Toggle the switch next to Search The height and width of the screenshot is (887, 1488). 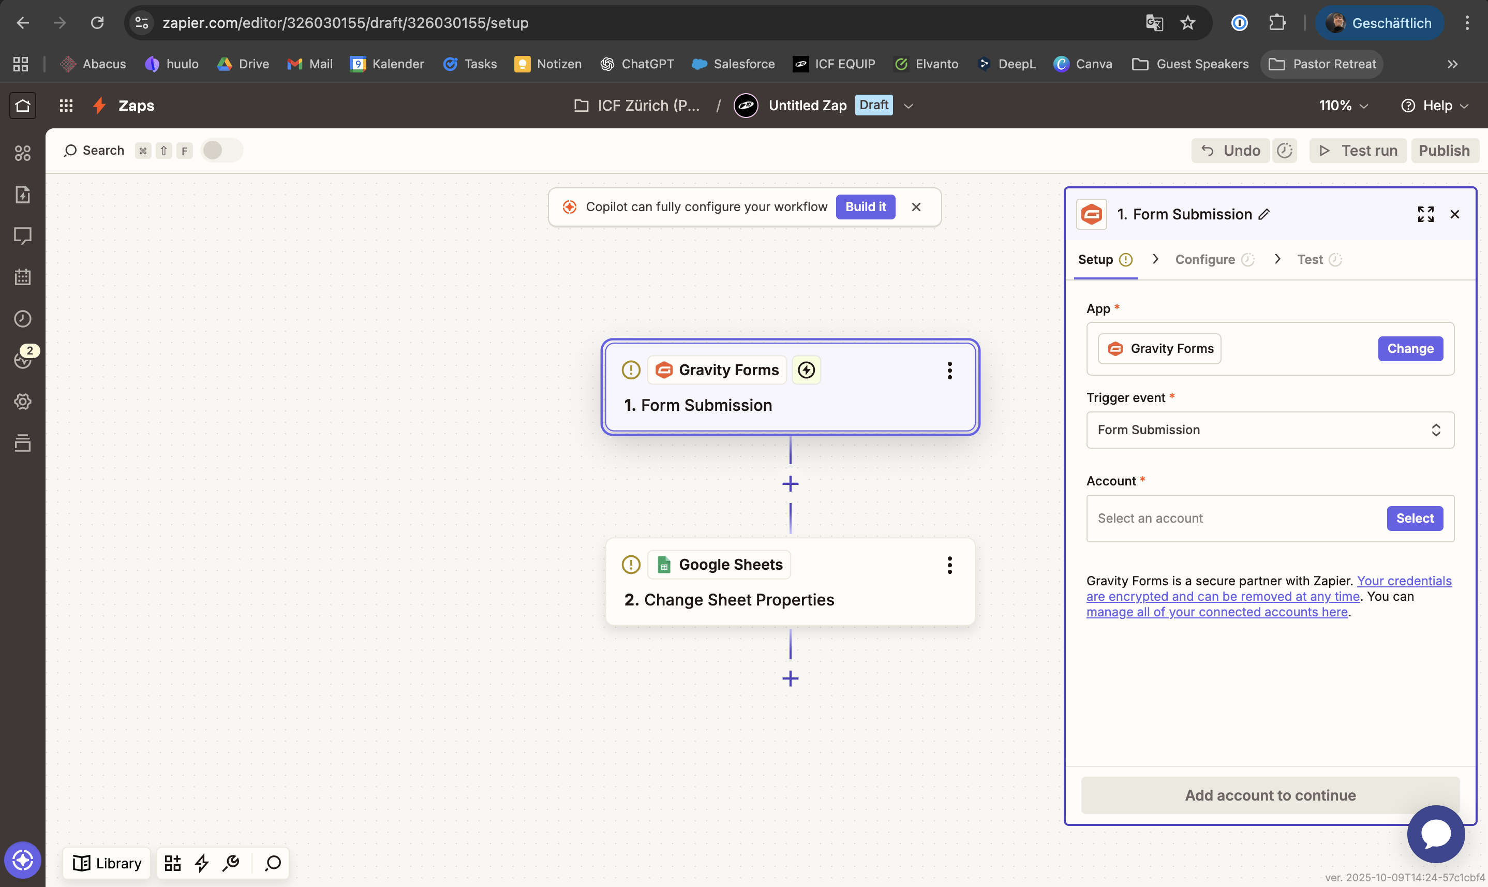tap(221, 151)
